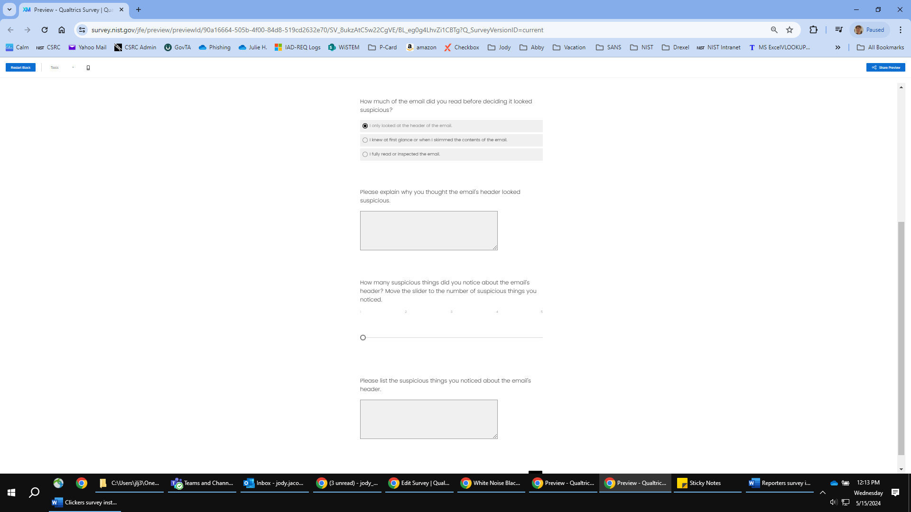Screen dimensions: 911x512
Task: Open the media control icon in toolbar
Action: point(839,30)
